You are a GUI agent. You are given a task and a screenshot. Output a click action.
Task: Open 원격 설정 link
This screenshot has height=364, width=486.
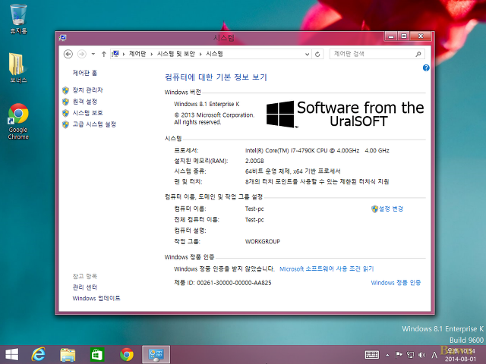[85, 102]
